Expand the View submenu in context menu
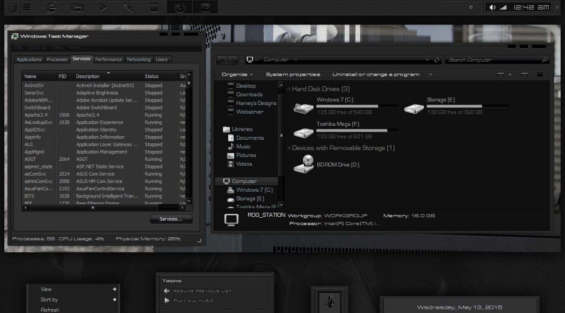The image size is (565, 313). 114,289
